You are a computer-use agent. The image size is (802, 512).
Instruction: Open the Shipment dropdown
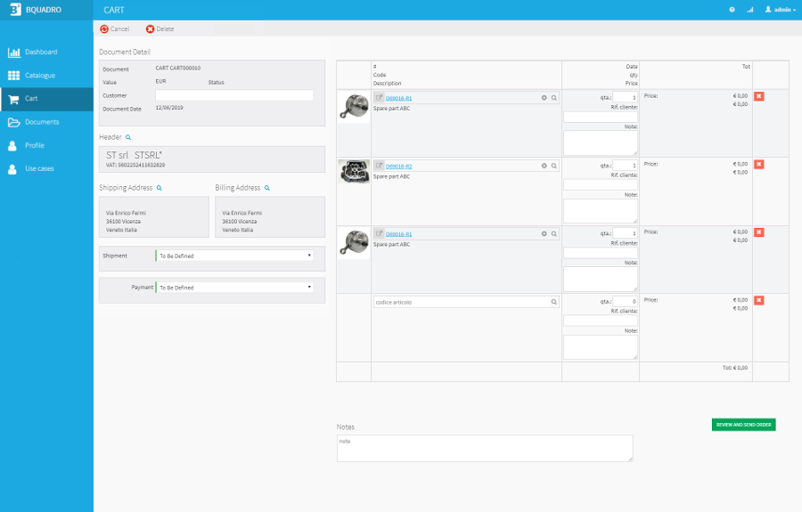coord(234,256)
